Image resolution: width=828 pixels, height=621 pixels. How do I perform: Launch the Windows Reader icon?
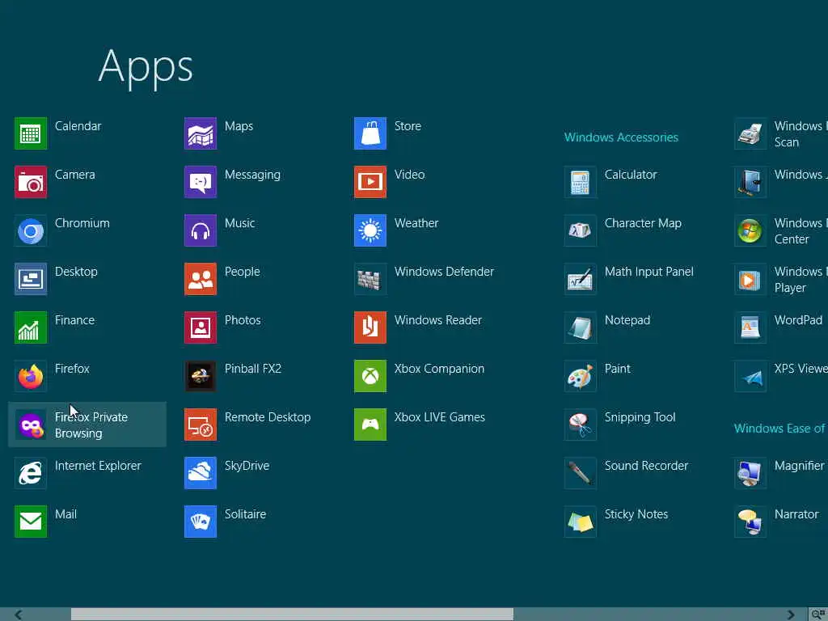pos(370,328)
